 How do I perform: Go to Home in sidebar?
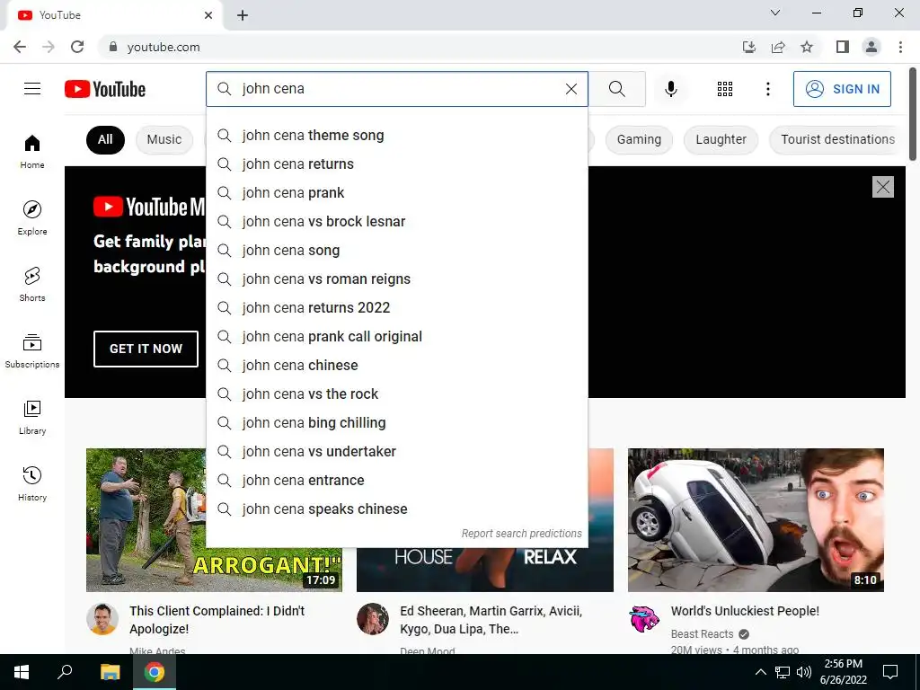(x=32, y=151)
